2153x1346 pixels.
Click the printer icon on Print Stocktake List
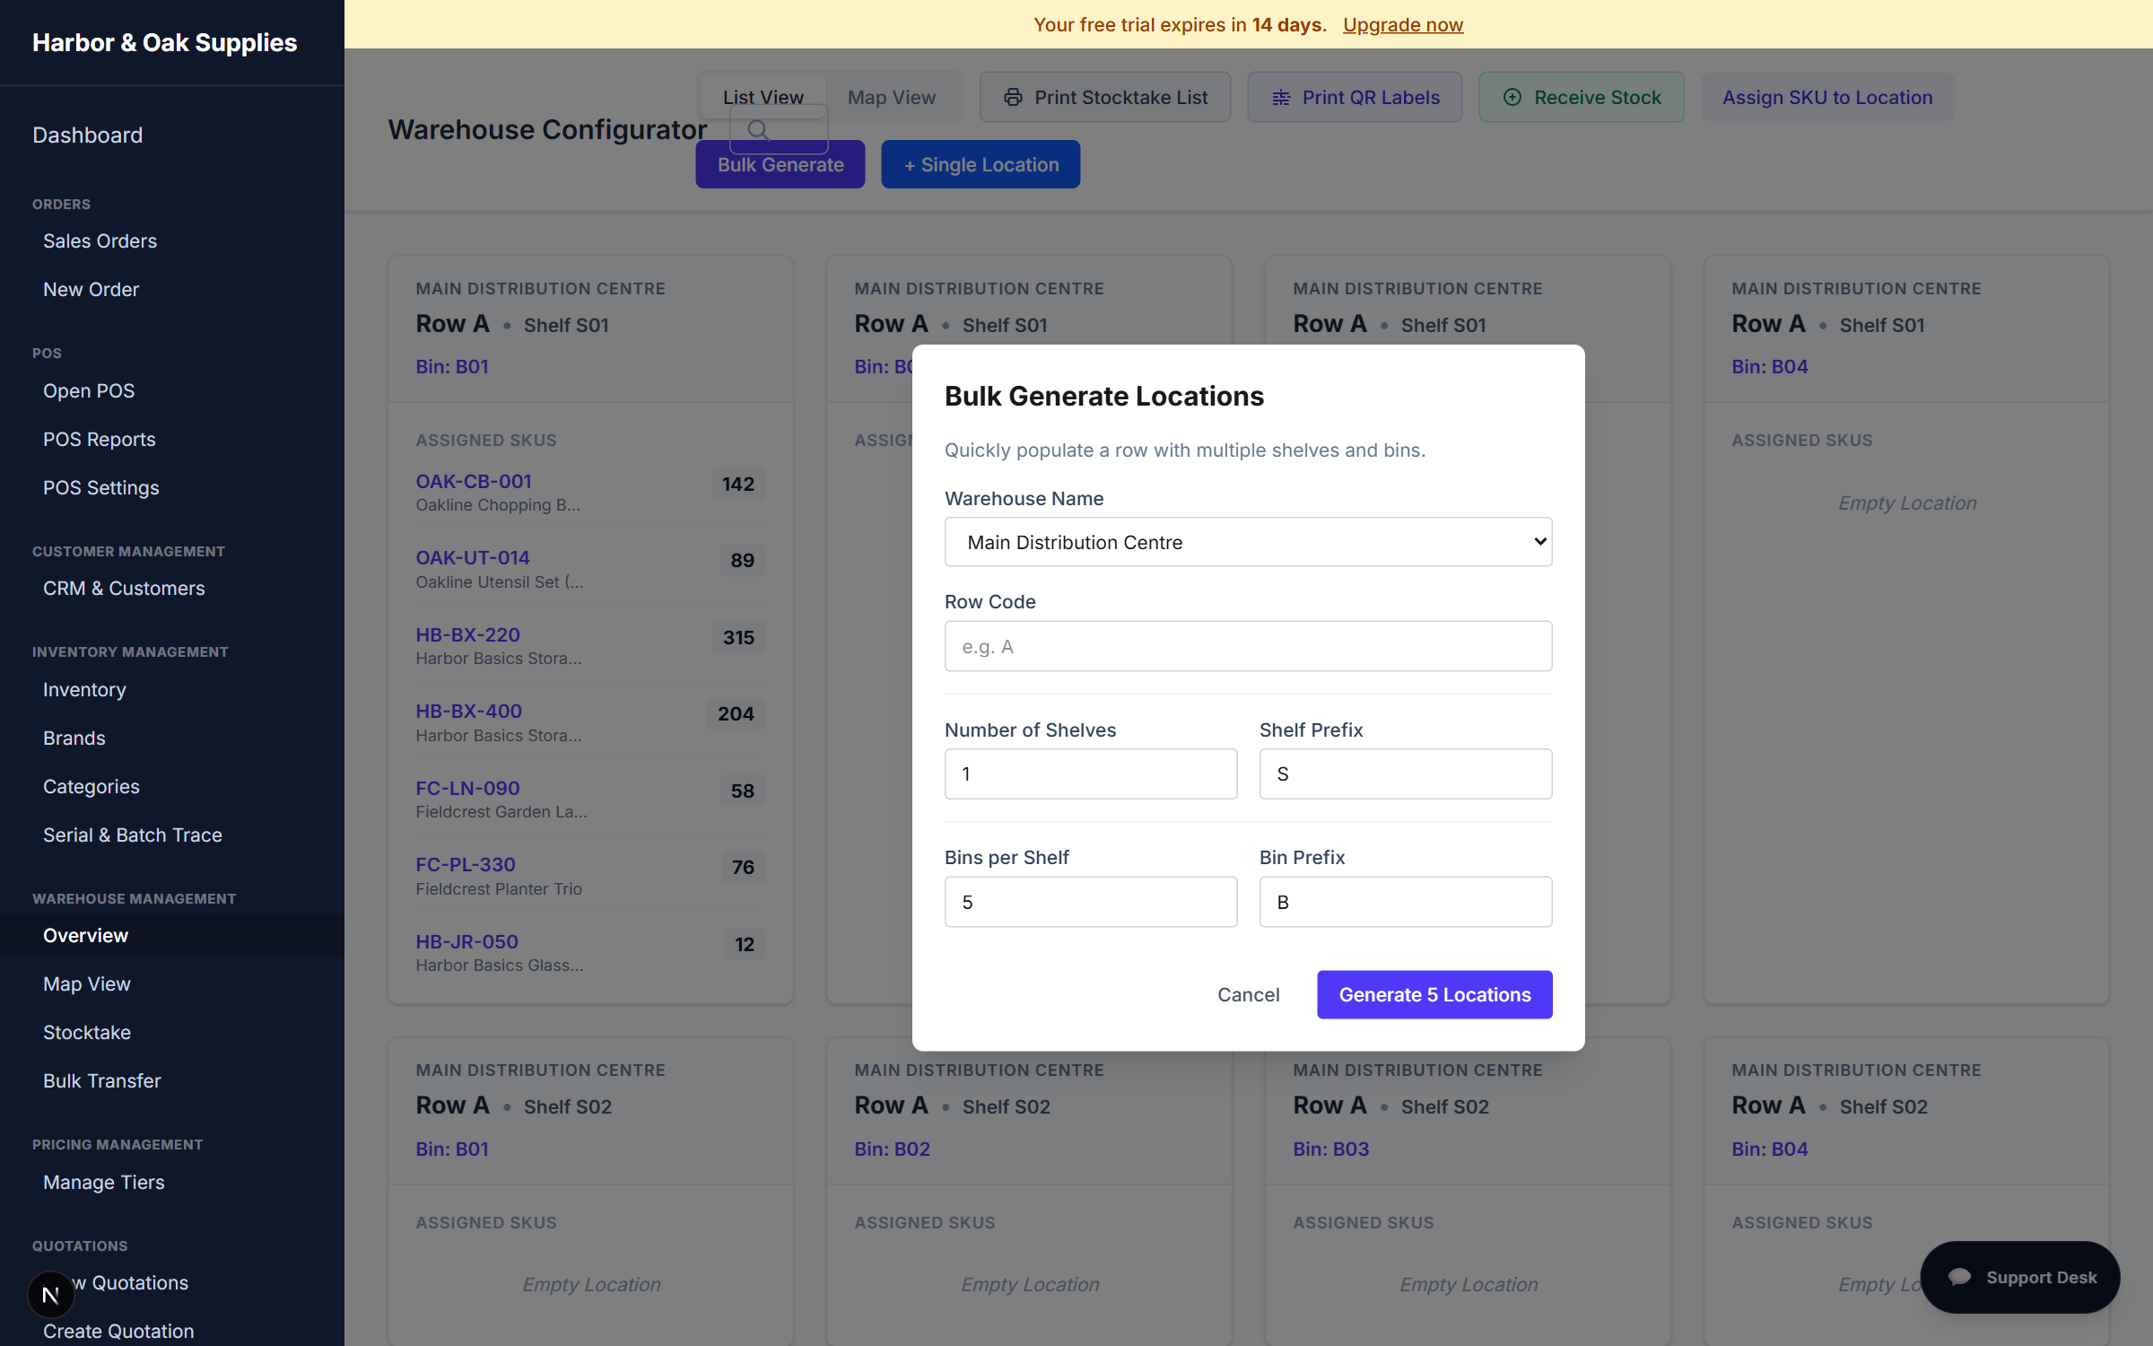[1013, 97]
